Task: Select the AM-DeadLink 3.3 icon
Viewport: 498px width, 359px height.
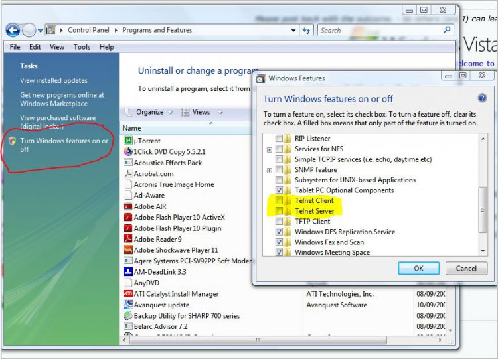Action: (x=128, y=271)
